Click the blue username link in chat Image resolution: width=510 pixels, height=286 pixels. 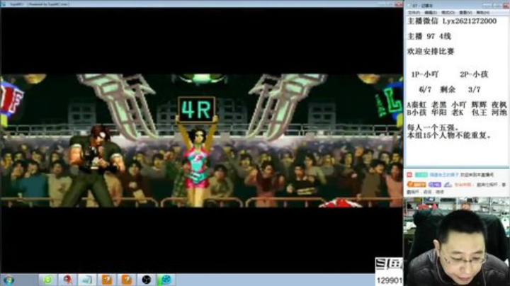click(x=444, y=175)
